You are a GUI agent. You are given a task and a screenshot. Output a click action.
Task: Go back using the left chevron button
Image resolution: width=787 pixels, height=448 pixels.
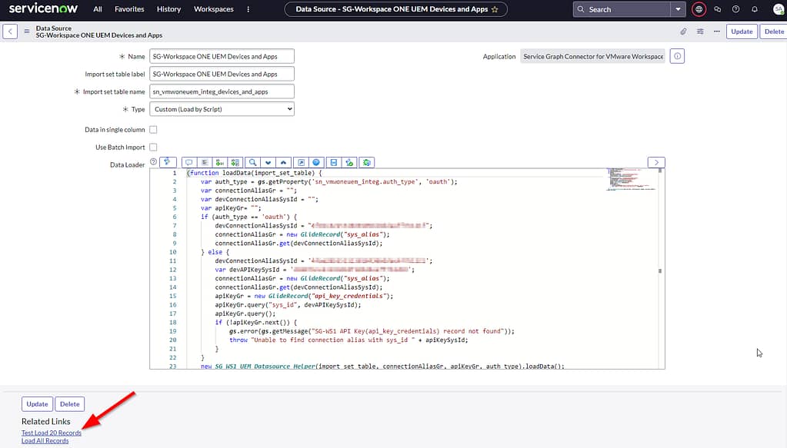point(10,32)
